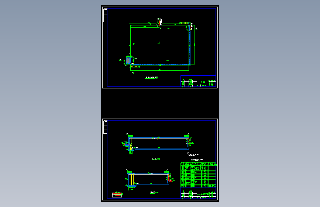The width and height of the screenshot is (320, 207).
Task: Click the revision grid at lower sheet corner
Action: [x=105, y=127]
